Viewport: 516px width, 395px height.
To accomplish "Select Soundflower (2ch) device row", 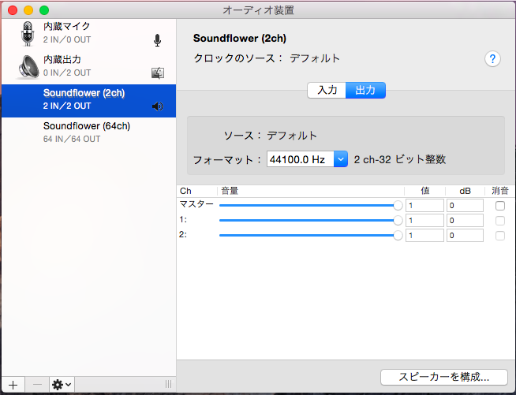I will click(x=89, y=101).
